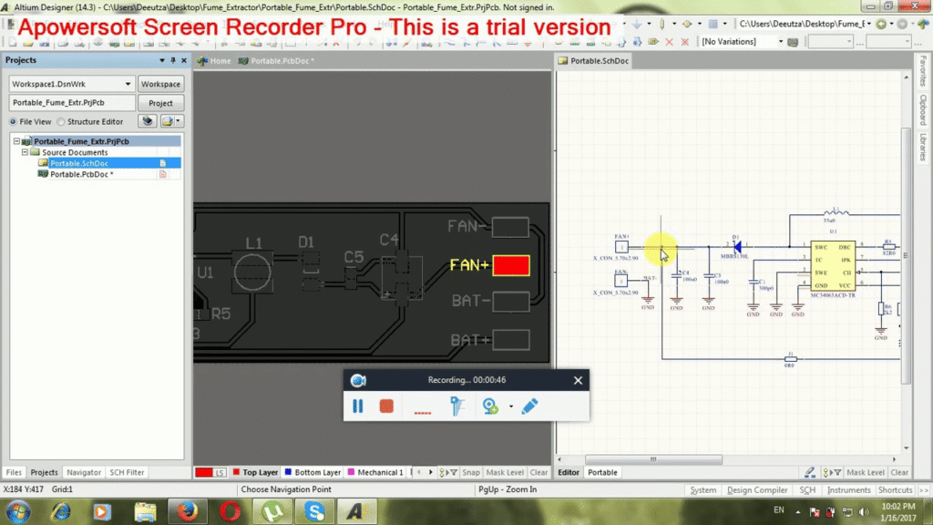Select the Mechanical 1 layer tab
933x525 pixels.
[x=375, y=472]
